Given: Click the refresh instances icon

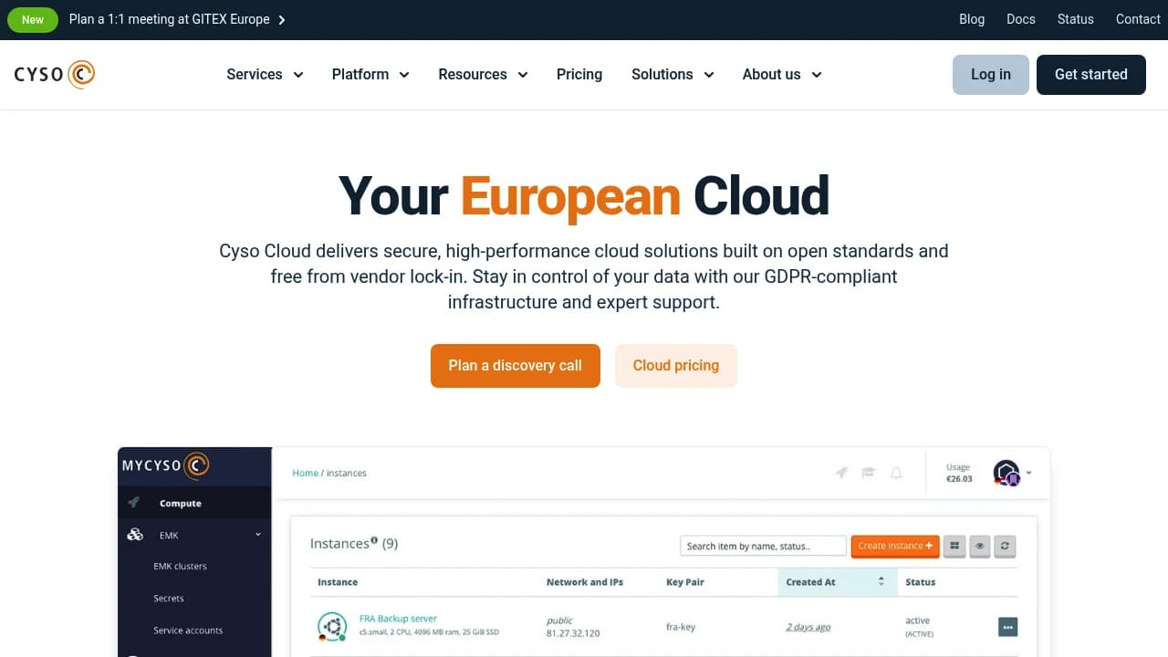Looking at the screenshot, I should click(1004, 546).
